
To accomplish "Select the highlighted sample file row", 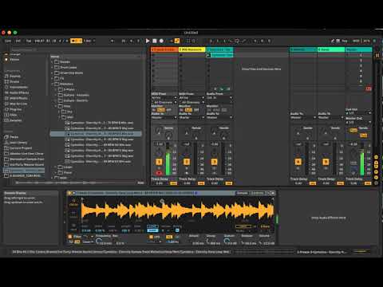I will coord(96,134).
